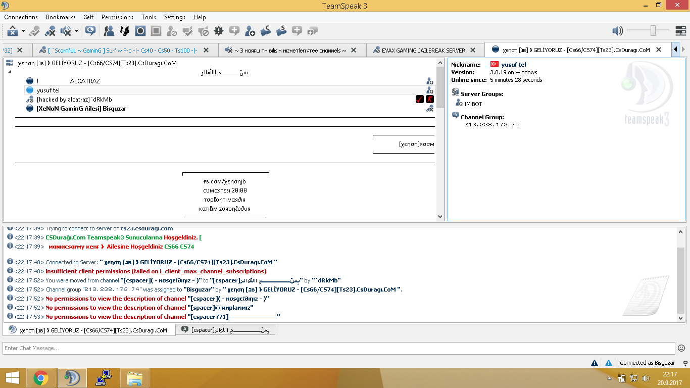Open the PuTTY icon on the taskbar
The width and height of the screenshot is (690, 388).
click(x=103, y=378)
